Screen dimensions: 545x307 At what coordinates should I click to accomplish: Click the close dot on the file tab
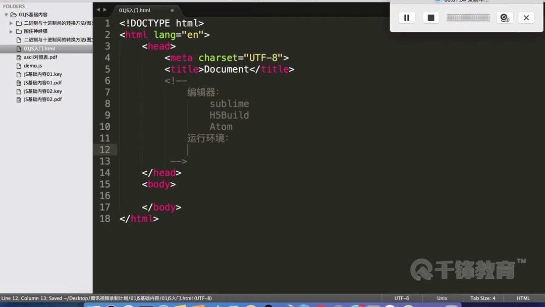click(x=172, y=10)
